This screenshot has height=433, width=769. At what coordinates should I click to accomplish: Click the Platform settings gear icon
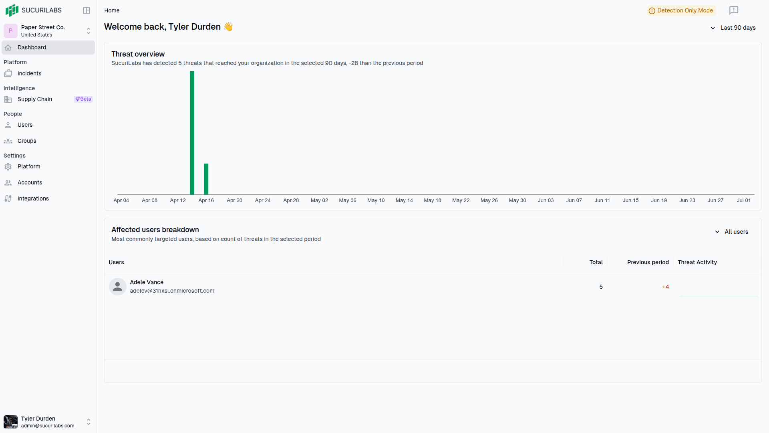(x=8, y=167)
